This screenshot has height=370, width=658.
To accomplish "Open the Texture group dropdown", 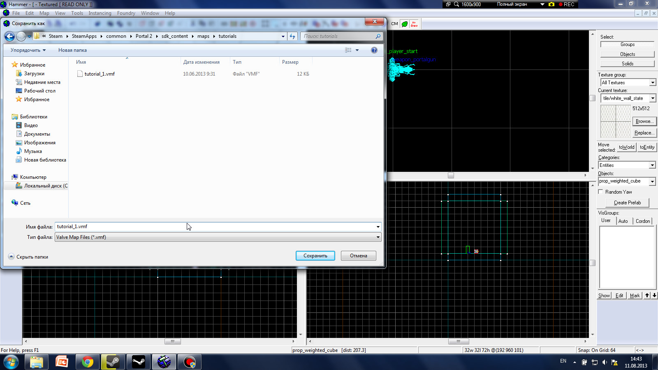I will coord(653,83).
